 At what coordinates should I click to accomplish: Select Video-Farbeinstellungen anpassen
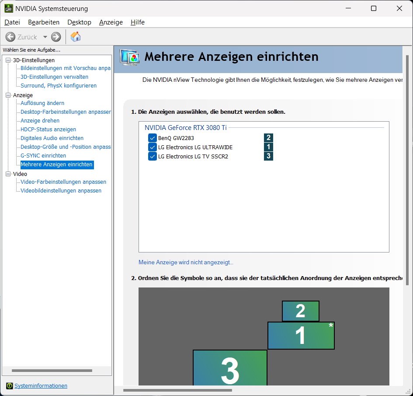coord(63,182)
